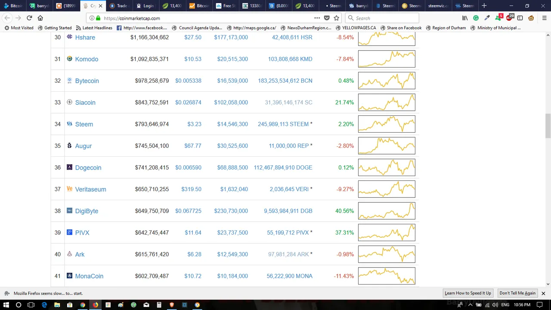Open the PIVX 7-day price chart
Image resolution: width=551 pixels, height=310 pixels.
[x=387, y=232]
